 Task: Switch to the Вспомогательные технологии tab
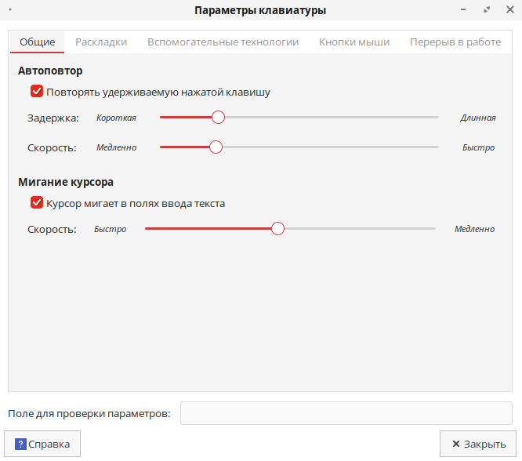(x=223, y=42)
